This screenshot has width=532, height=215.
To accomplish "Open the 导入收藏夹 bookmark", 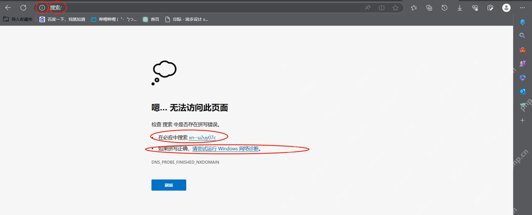I will [x=18, y=19].
